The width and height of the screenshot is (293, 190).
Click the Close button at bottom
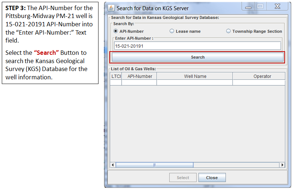click(212, 177)
